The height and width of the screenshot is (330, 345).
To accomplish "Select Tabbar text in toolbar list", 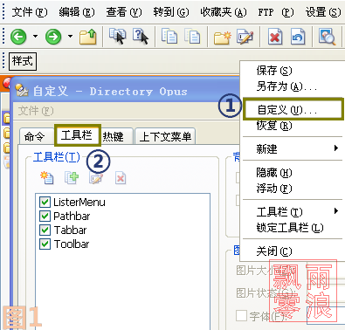I will tap(70, 230).
